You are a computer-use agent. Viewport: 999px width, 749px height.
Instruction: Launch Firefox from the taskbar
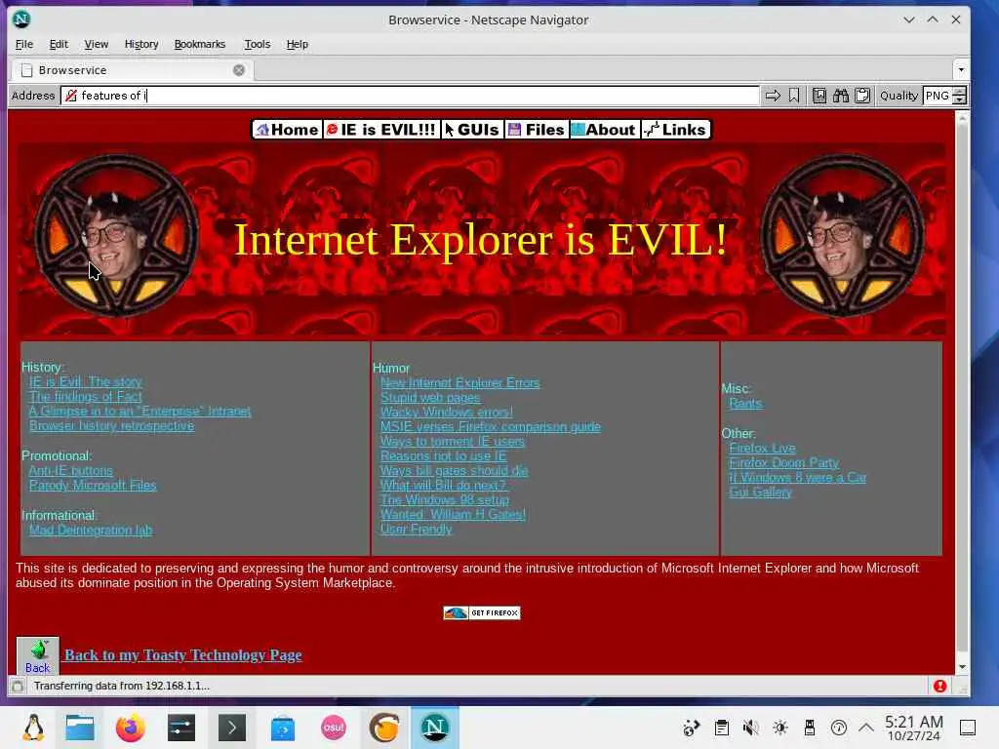131,728
